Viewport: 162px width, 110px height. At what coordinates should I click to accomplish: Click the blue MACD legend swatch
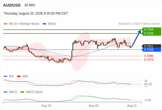(5, 92)
